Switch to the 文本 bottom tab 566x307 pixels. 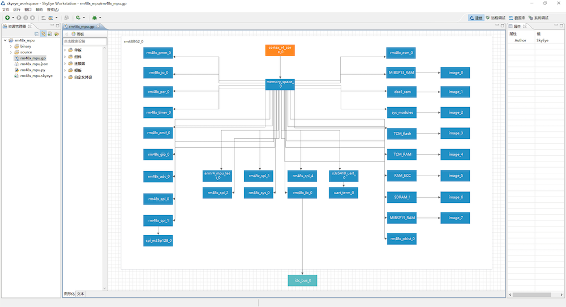click(80, 294)
